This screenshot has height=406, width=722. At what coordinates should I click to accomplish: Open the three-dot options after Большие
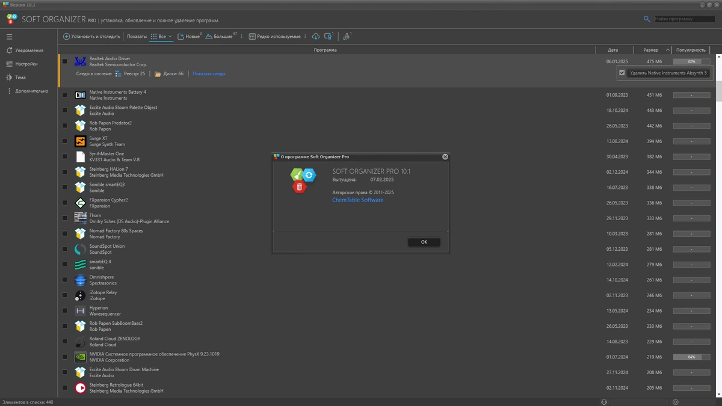242,37
